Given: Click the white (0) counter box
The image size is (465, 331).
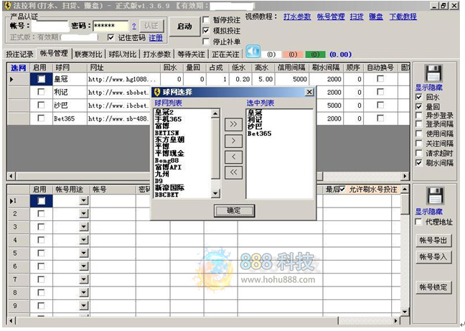Looking at the screenshot, I should [271, 55].
